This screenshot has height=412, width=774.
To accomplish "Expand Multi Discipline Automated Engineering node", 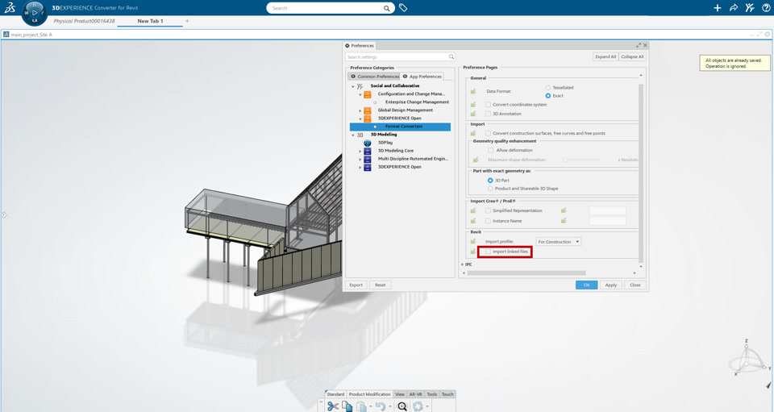I will pos(360,159).
